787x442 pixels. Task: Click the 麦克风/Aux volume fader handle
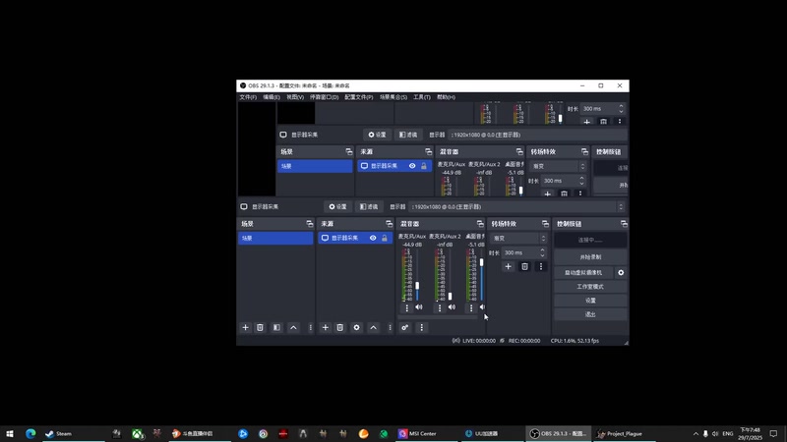tap(417, 286)
